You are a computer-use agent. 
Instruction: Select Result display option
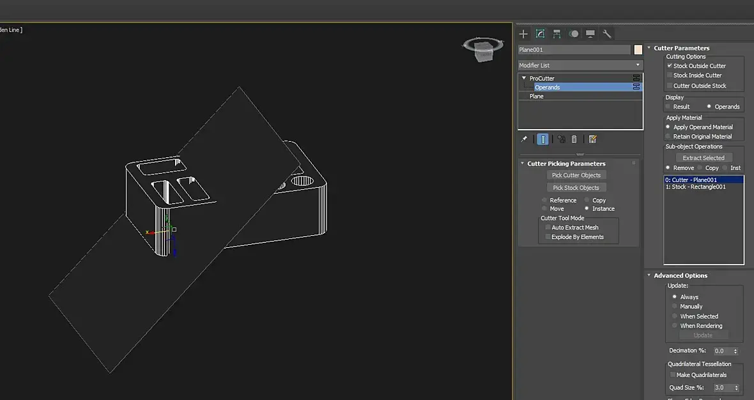[x=668, y=106]
